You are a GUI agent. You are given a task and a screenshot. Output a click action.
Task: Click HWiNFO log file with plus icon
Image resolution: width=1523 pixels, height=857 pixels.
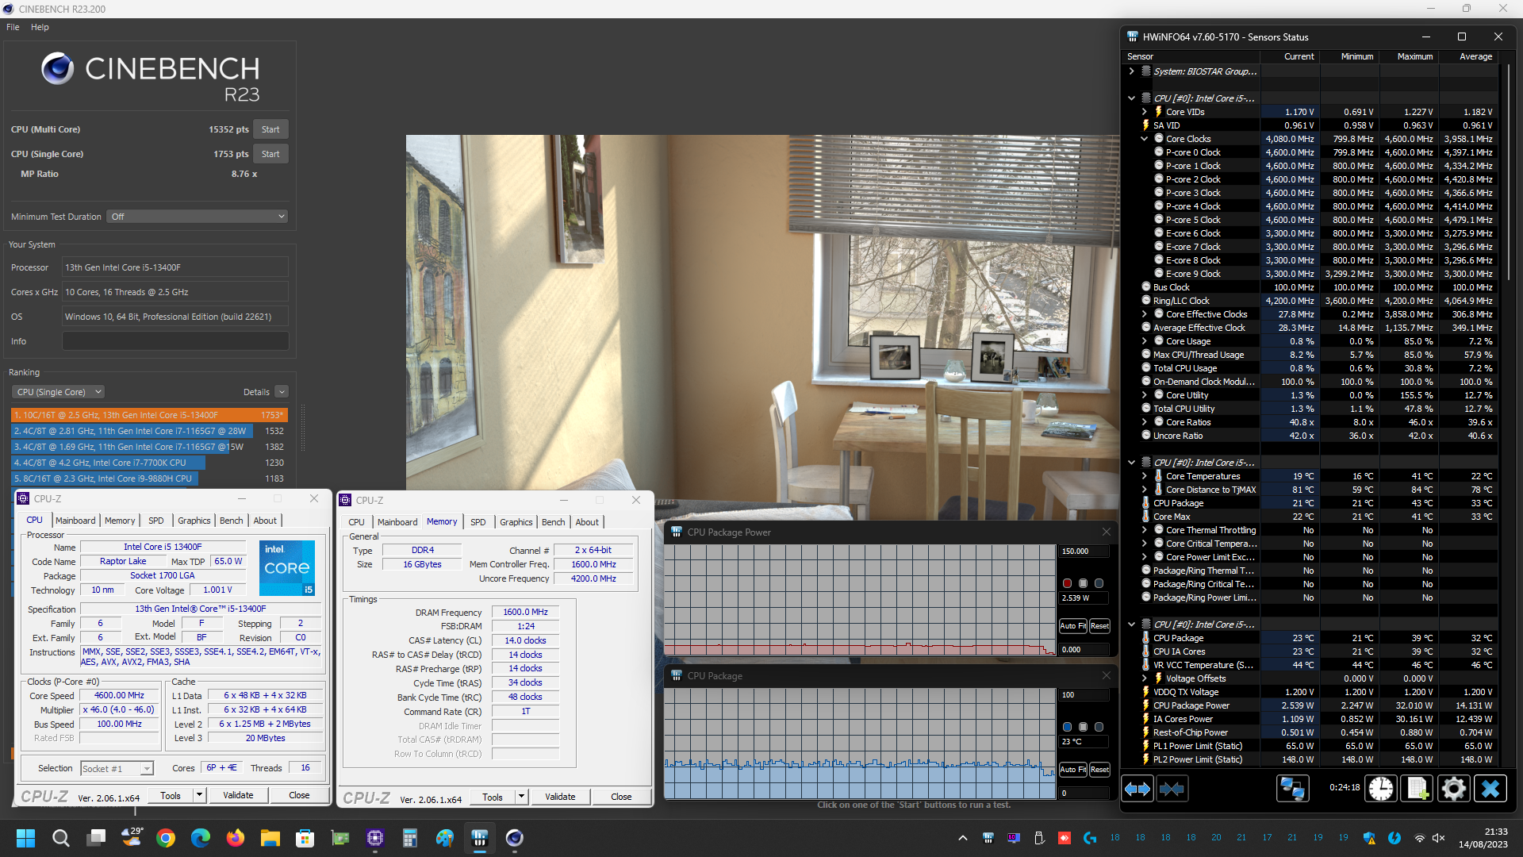1418,789
